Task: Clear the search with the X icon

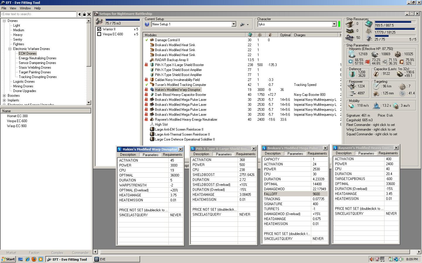Action: coord(89,14)
